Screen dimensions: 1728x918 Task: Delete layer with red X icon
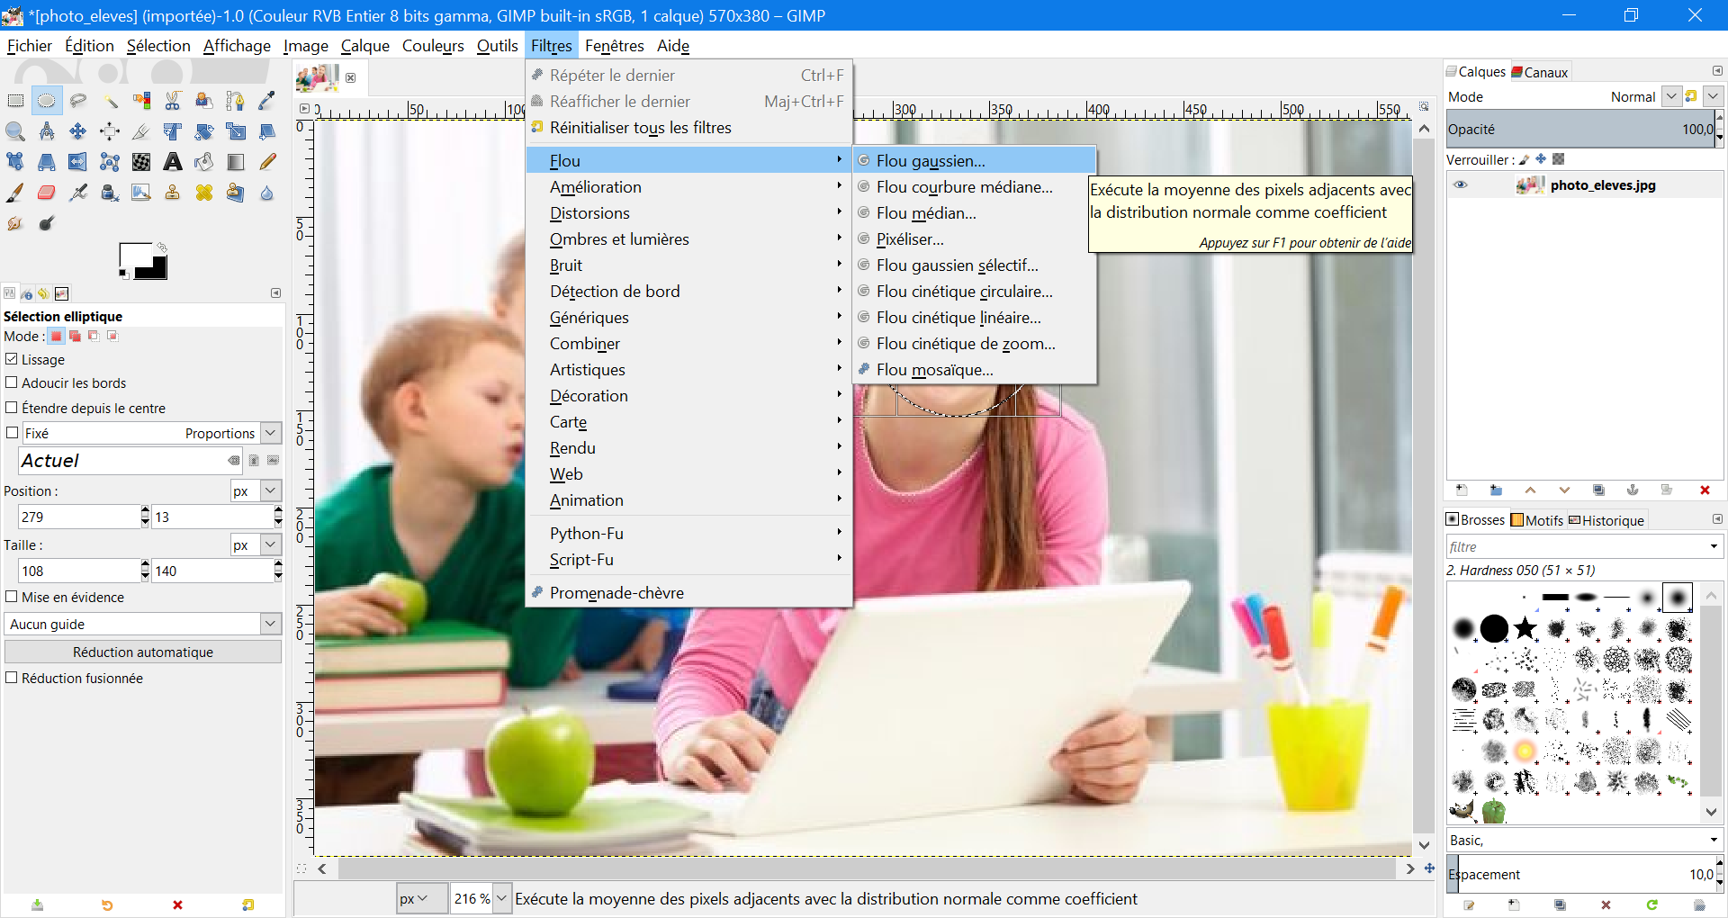[1705, 490]
